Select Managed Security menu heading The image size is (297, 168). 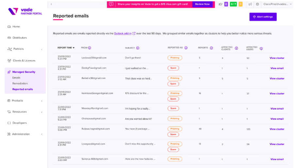click(x=24, y=72)
